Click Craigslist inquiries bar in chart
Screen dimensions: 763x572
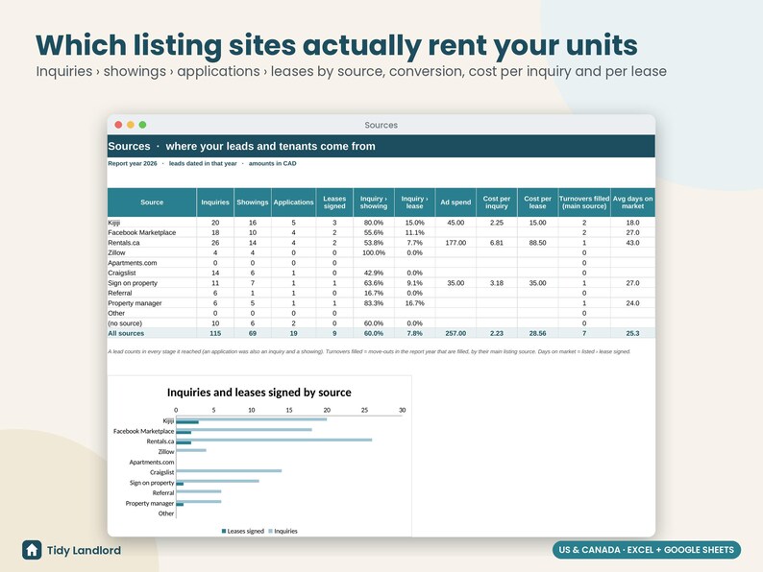[x=229, y=470]
